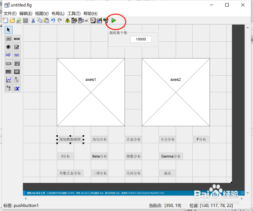Click the edit field showing 10000
The width and height of the screenshot is (253, 211).
tap(141, 39)
